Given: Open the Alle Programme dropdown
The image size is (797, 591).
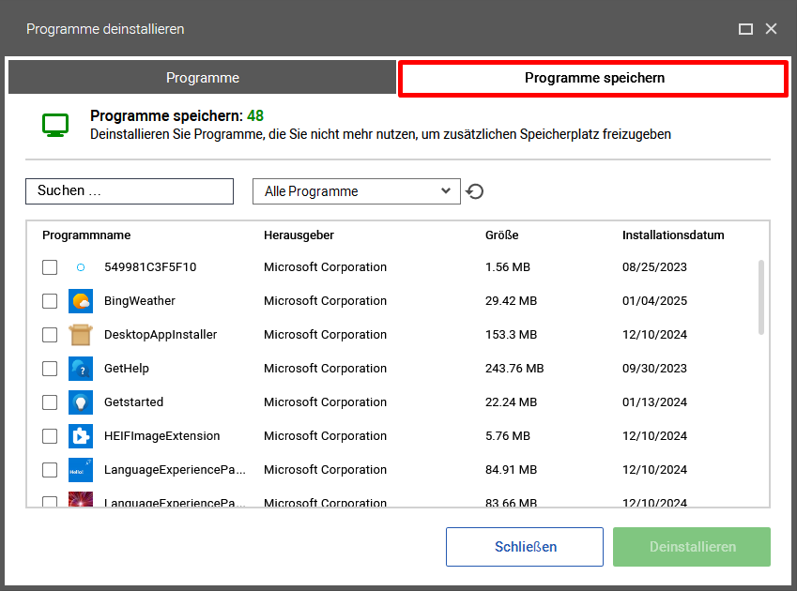Looking at the screenshot, I should coord(357,191).
